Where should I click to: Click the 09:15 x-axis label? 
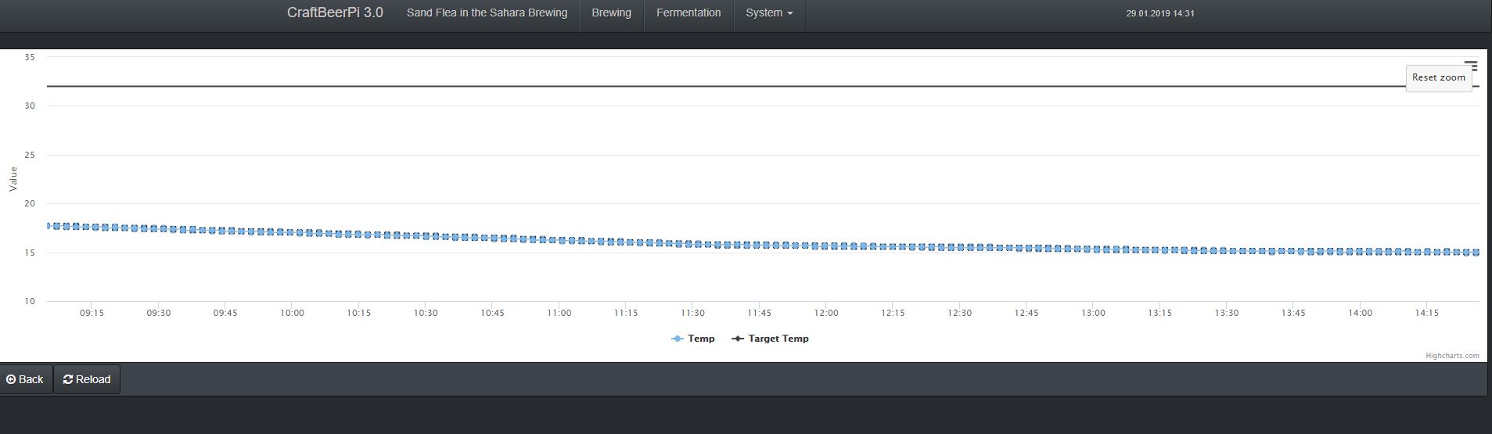(92, 313)
